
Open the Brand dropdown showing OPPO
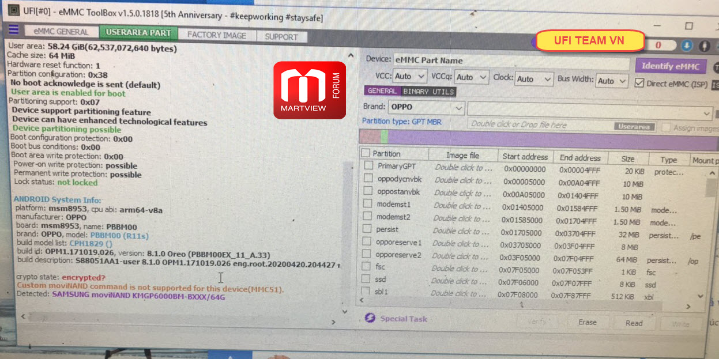pos(426,107)
